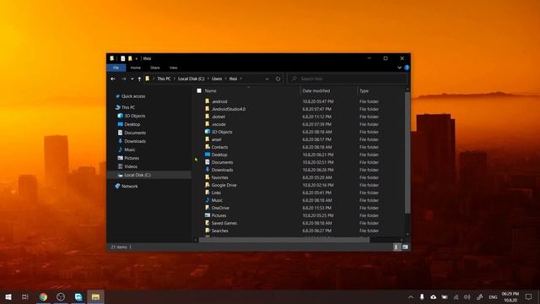The width and height of the screenshot is (540, 304).
Task: Click the horizontal scrollbar thumb
Action: 284,240
